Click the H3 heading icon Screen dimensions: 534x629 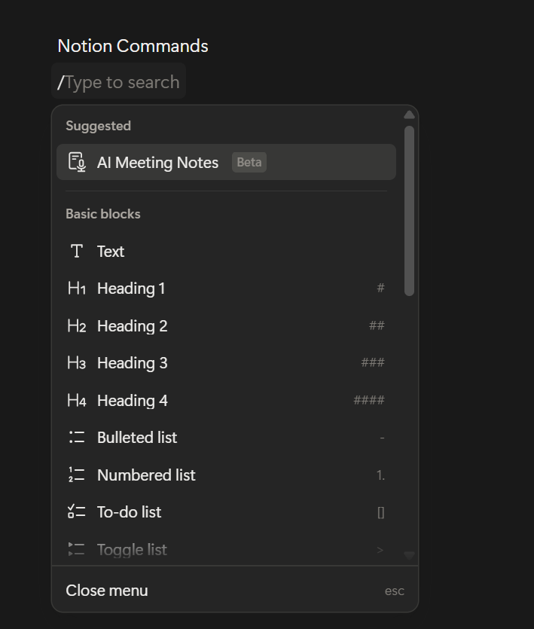pos(77,363)
